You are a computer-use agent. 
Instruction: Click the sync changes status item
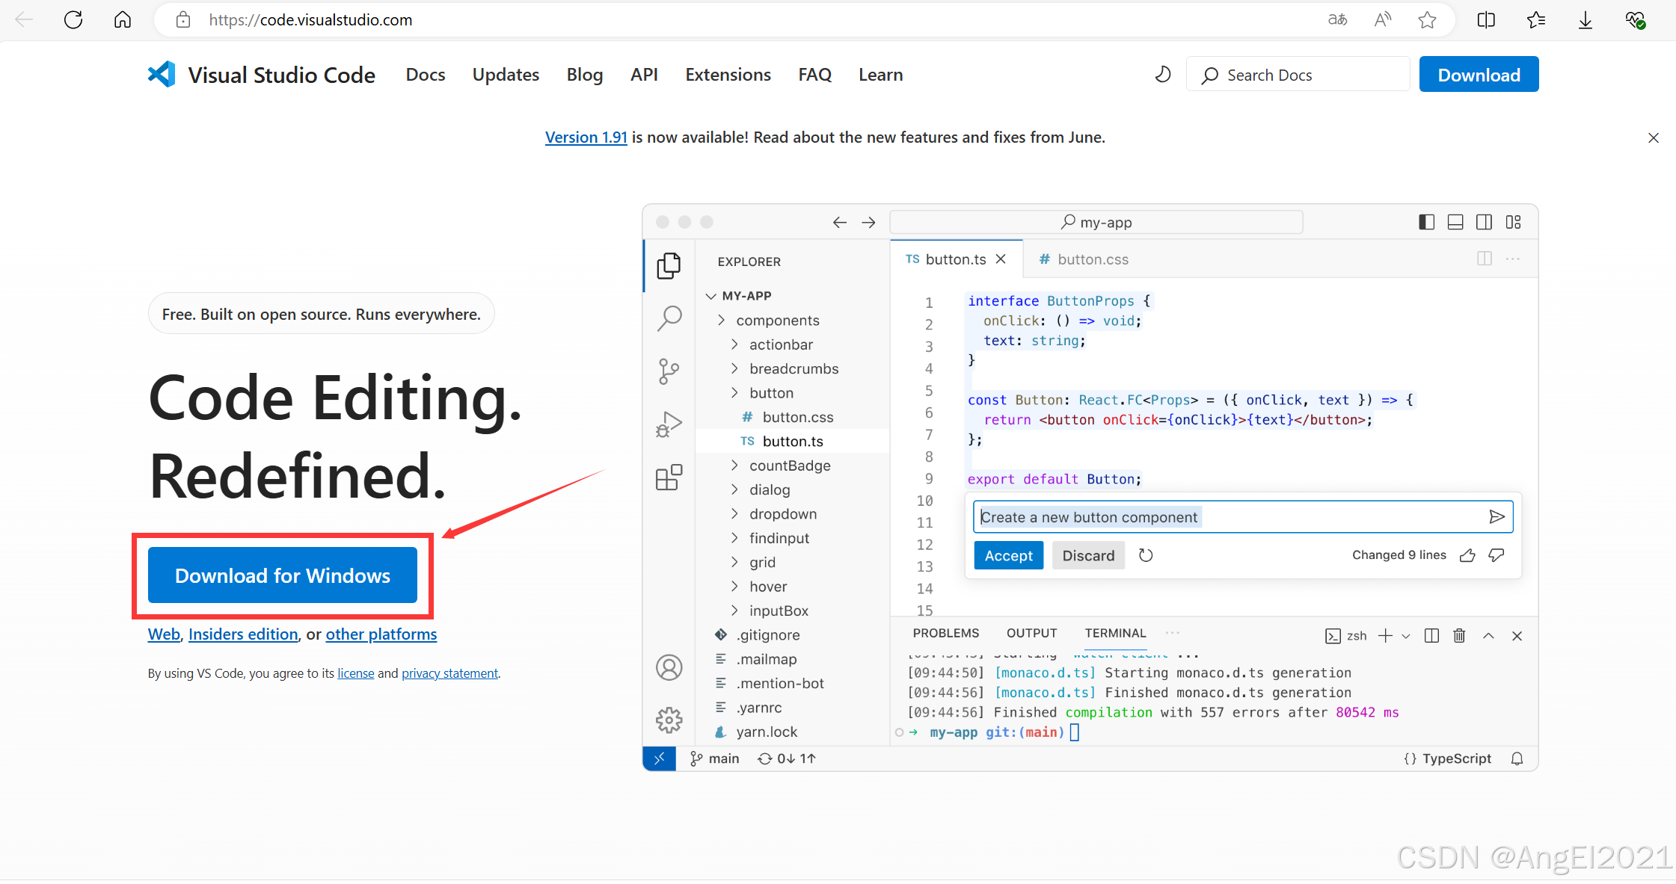(x=787, y=758)
